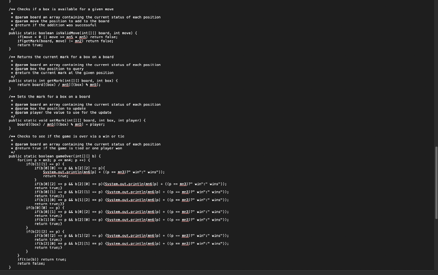The image size is (438, 275).
Task: Click '@return the current mark at the given position'
Action: (x=64, y=73)
